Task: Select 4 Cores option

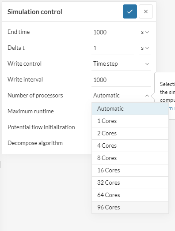Action: (x=130, y=146)
